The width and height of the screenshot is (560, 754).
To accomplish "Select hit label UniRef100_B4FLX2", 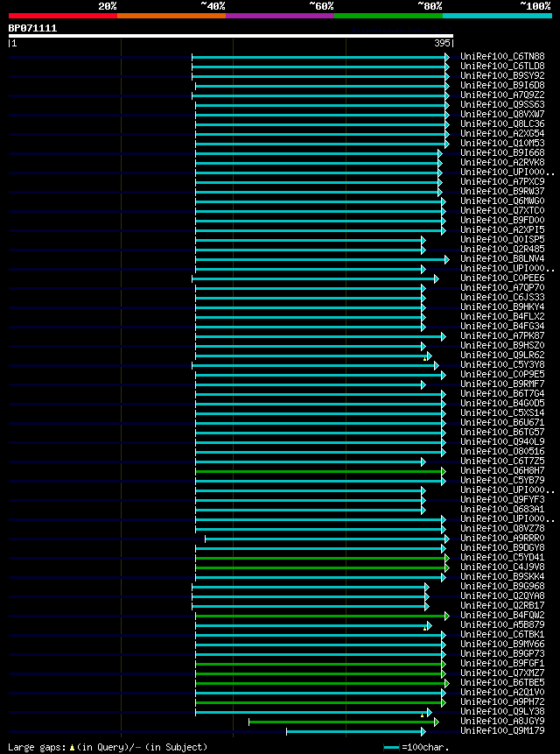I will point(503,316).
